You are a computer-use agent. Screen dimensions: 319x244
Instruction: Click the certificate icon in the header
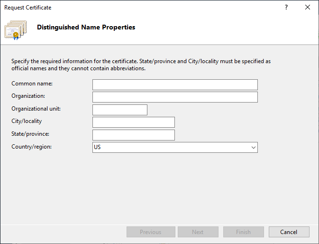pyautogui.click(x=15, y=29)
